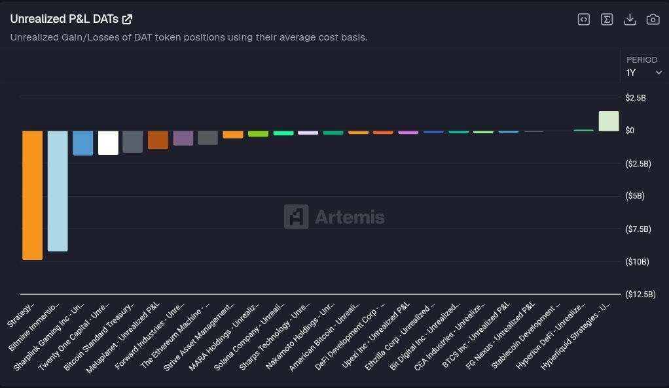Click the Twenty One Capital axis label
The width and height of the screenshot is (669, 388).
(74, 336)
